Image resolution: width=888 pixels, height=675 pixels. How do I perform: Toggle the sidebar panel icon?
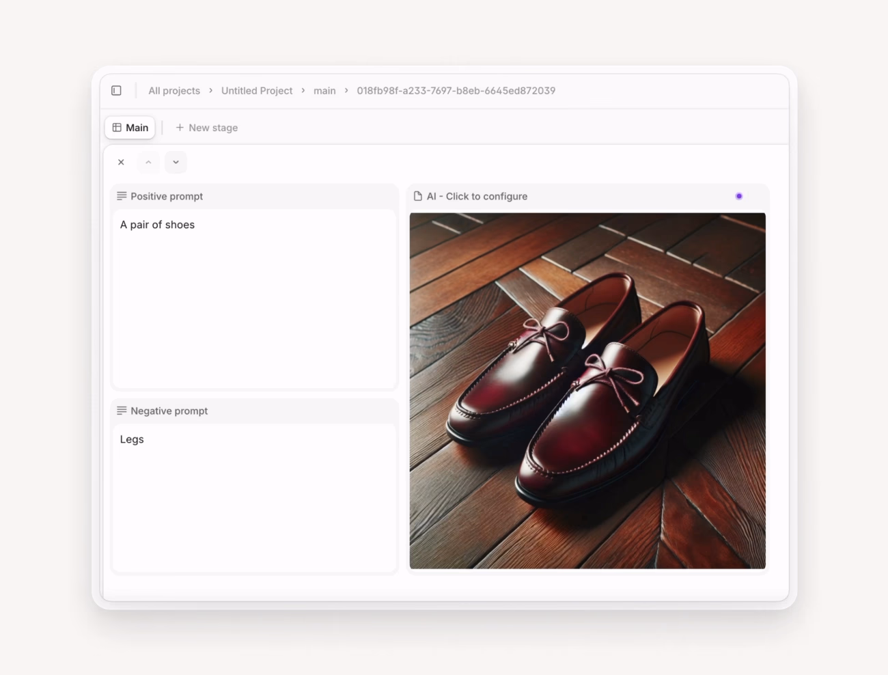point(116,91)
